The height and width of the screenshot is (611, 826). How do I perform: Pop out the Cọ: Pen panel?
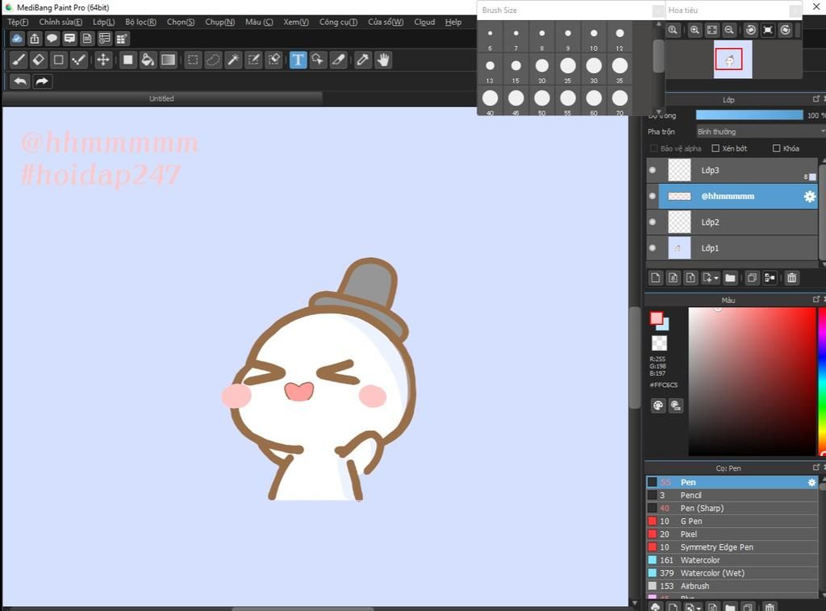pyautogui.click(x=816, y=468)
